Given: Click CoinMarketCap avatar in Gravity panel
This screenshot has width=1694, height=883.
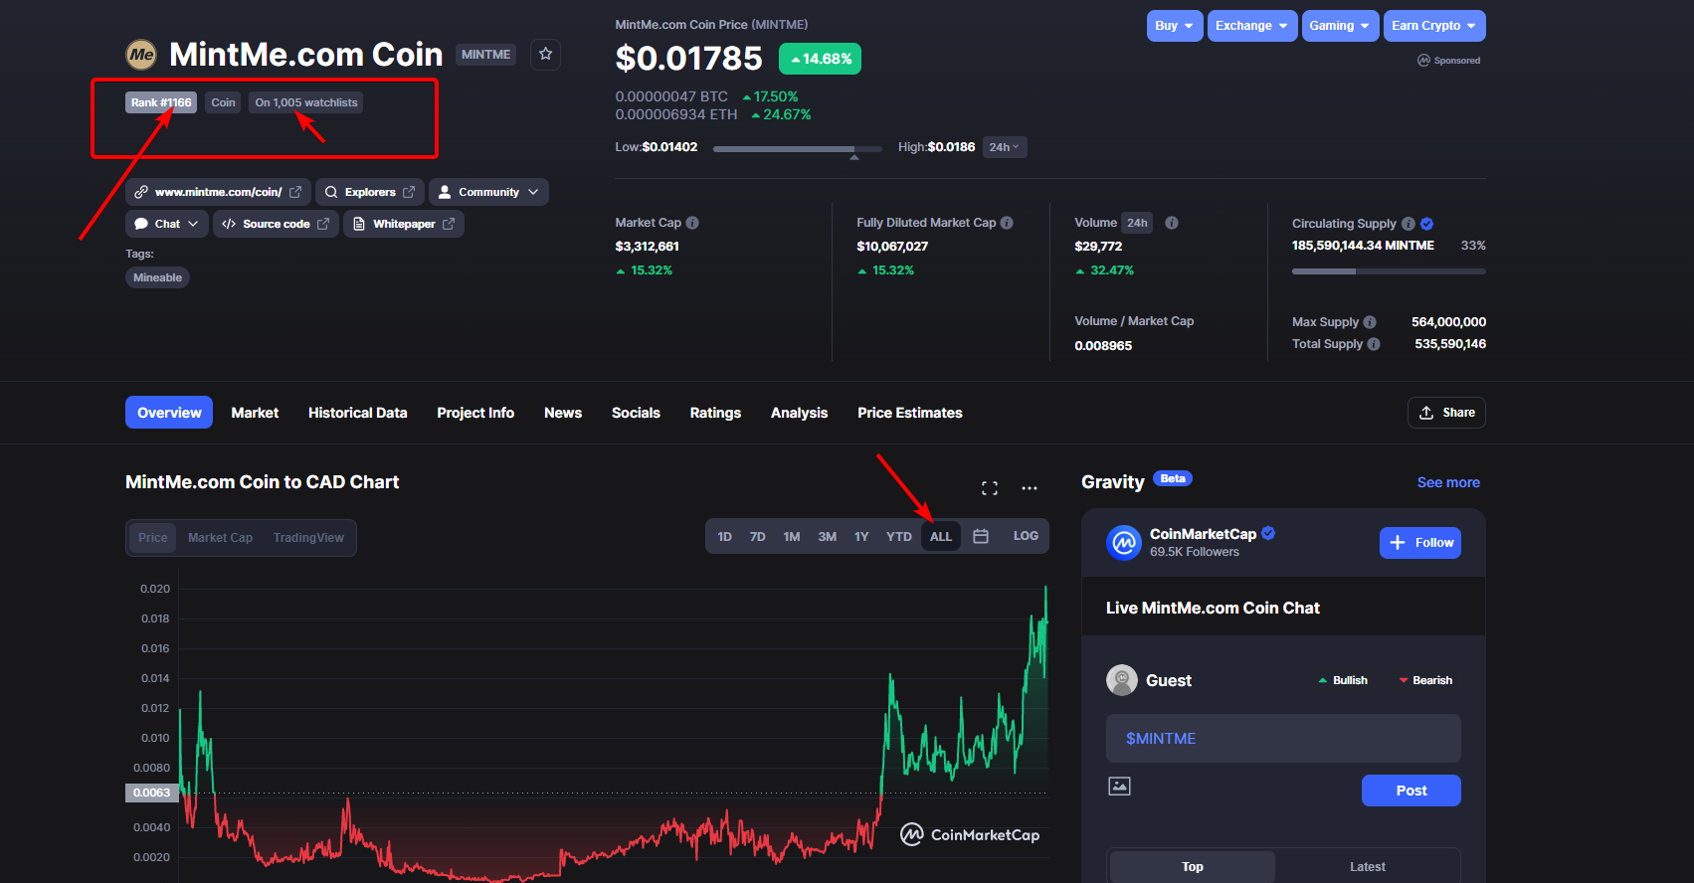Looking at the screenshot, I should click(1124, 543).
